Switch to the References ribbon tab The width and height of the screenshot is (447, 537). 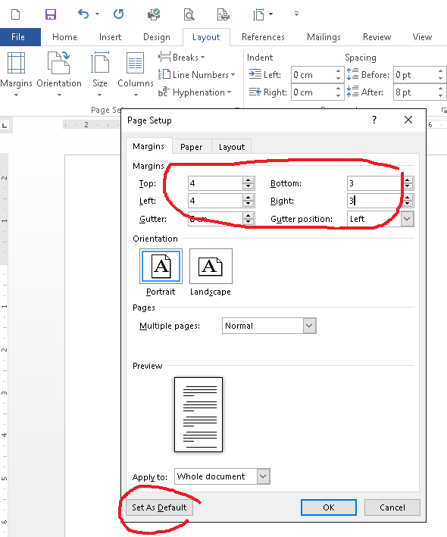[x=263, y=37]
